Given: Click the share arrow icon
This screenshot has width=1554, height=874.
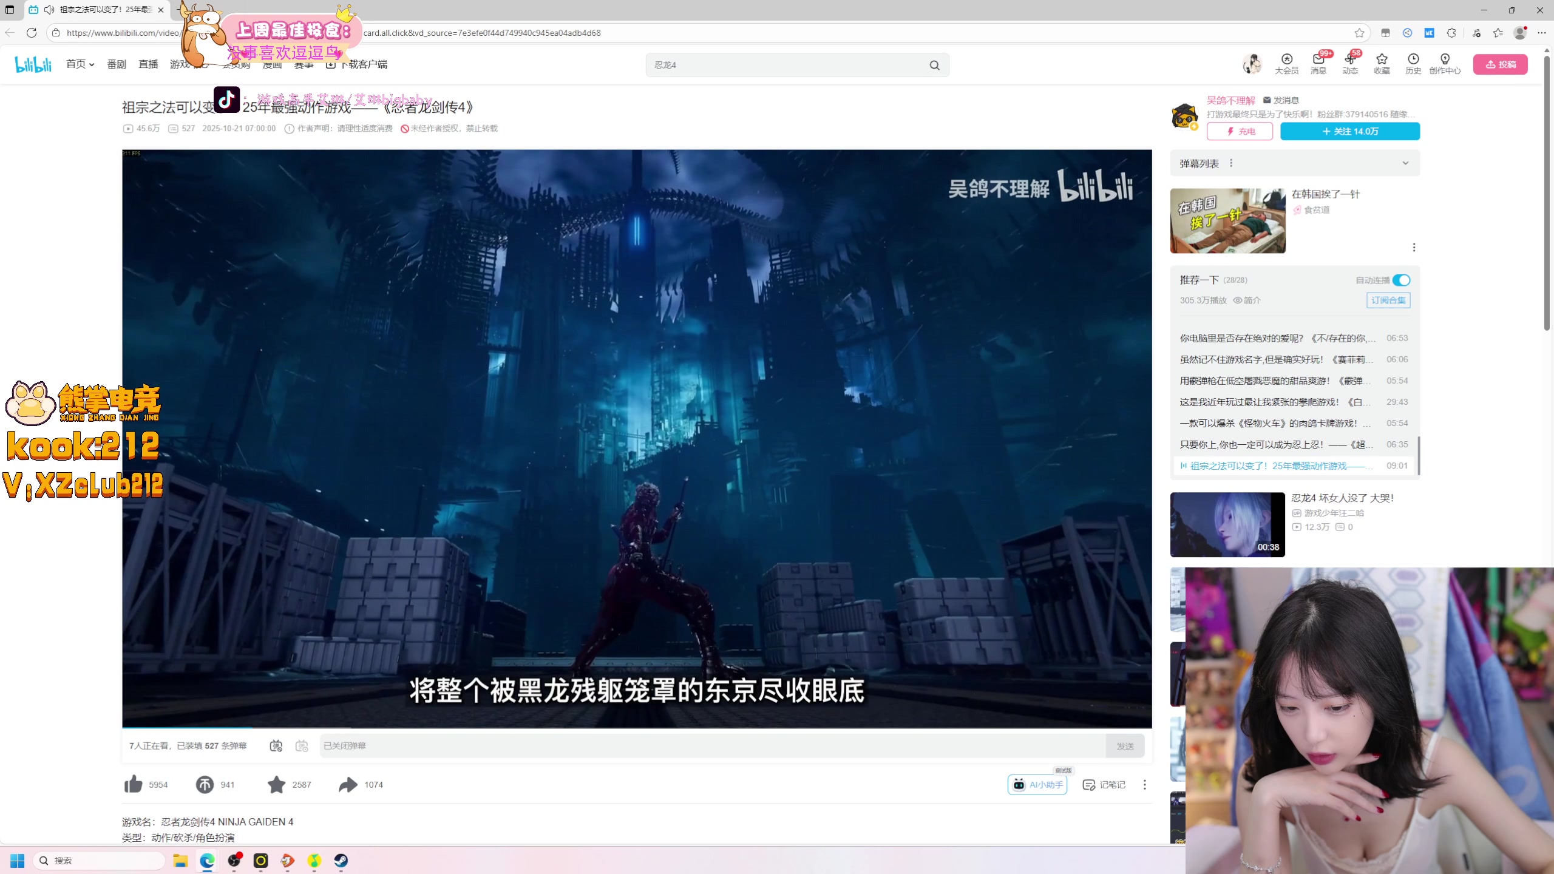Looking at the screenshot, I should tap(348, 784).
